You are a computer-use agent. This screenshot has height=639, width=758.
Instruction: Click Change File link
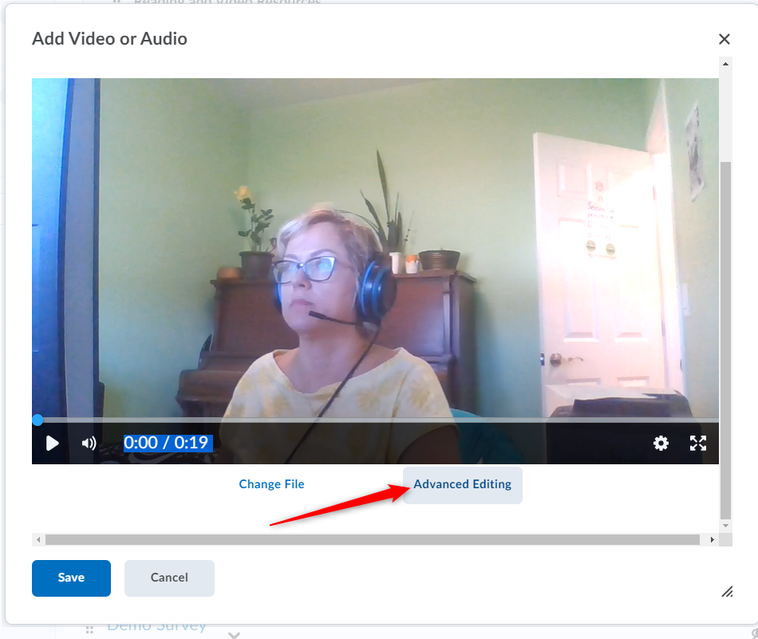[271, 484]
